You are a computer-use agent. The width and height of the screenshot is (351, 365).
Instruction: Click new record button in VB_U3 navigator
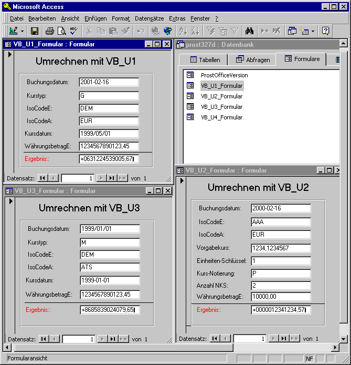pyautogui.click(x=123, y=339)
